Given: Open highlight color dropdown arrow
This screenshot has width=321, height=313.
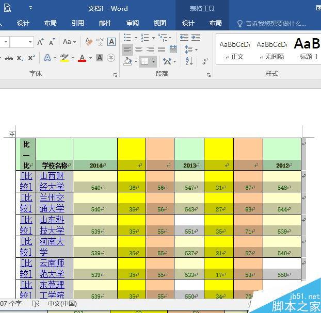Looking at the screenshot, I should (x=73, y=58).
